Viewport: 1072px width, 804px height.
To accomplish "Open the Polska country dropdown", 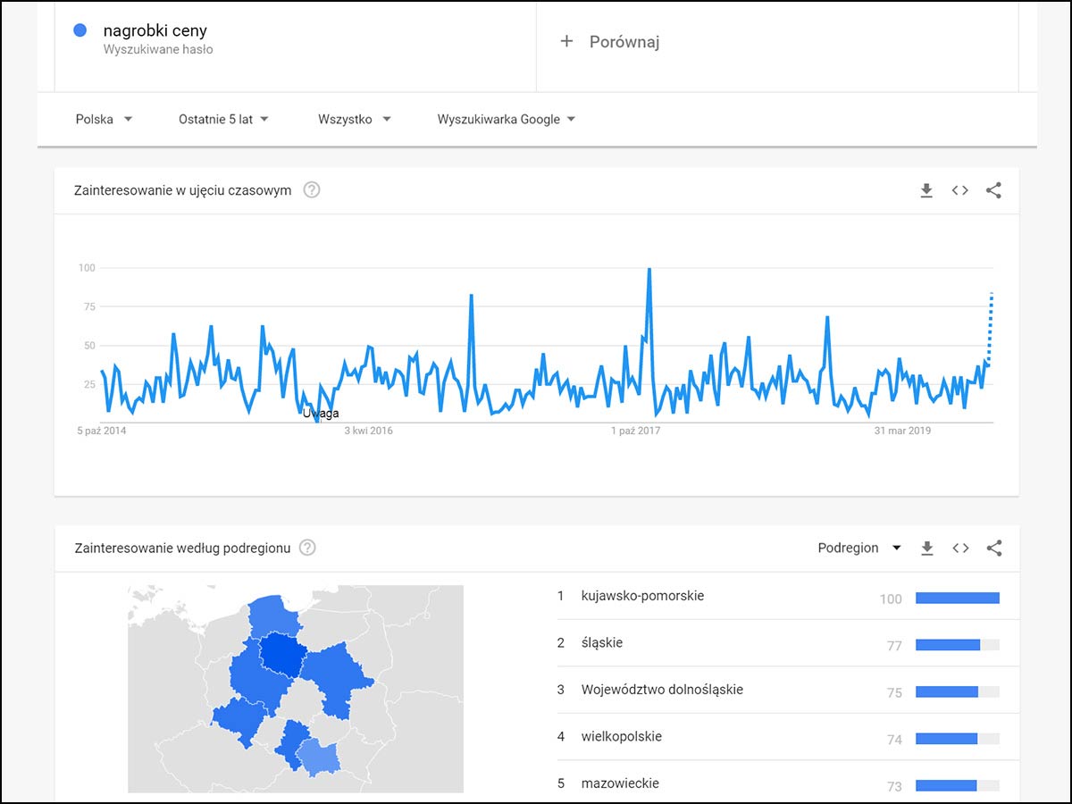I will pyautogui.click(x=104, y=119).
